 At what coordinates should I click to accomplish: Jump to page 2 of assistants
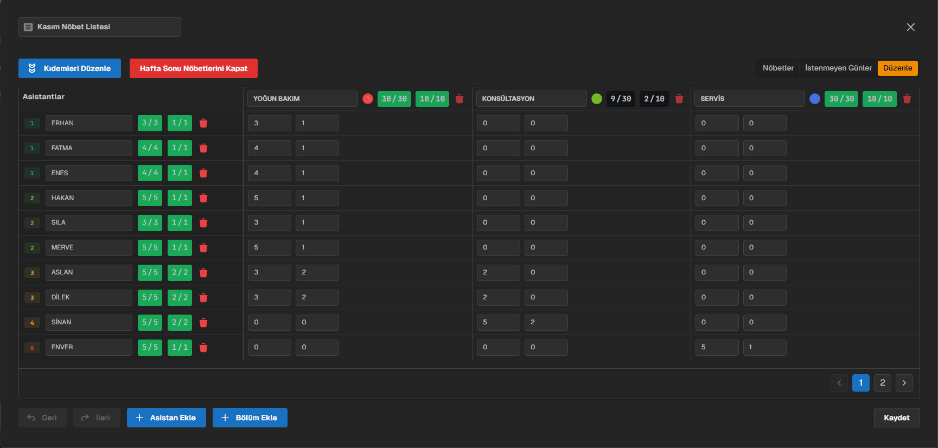(x=882, y=383)
